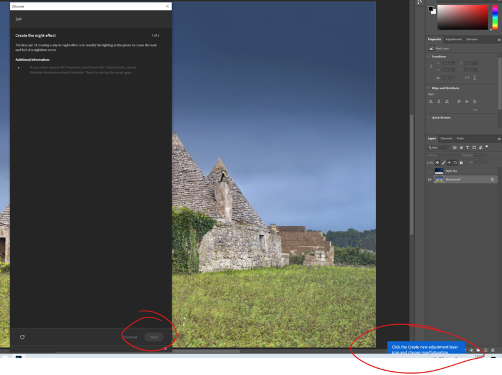Select the Night Sky layer thumbnail
502x375 pixels.
point(439,171)
